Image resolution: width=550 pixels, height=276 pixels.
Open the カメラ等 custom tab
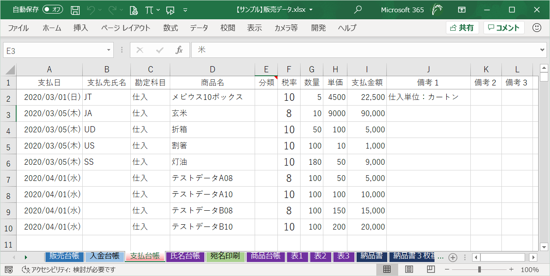click(286, 28)
